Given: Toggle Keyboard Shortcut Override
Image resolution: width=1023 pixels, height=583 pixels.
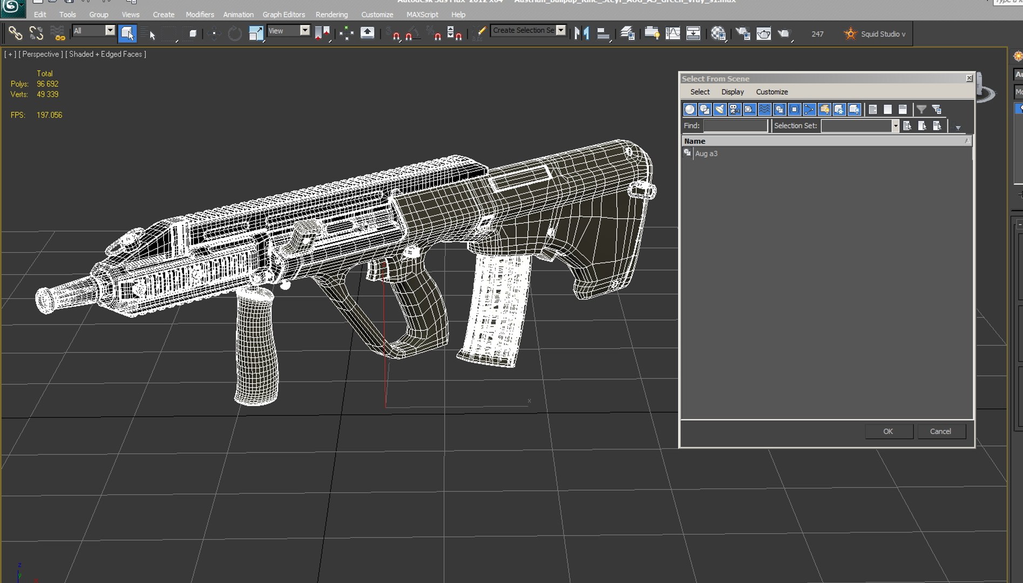Looking at the screenshot, I should click(x=367, y=33).
